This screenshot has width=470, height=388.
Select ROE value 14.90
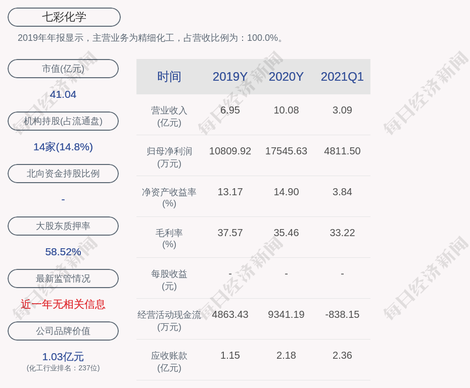286,192
